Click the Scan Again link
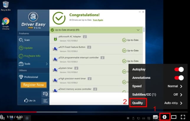This screenshot has height=121, width=190. pyautogui.click(x=98, y=20)
